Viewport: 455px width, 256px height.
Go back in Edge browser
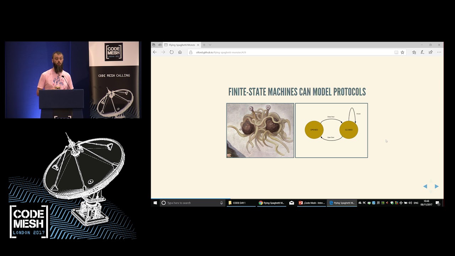pyautogui.click(x=155, y=52)
